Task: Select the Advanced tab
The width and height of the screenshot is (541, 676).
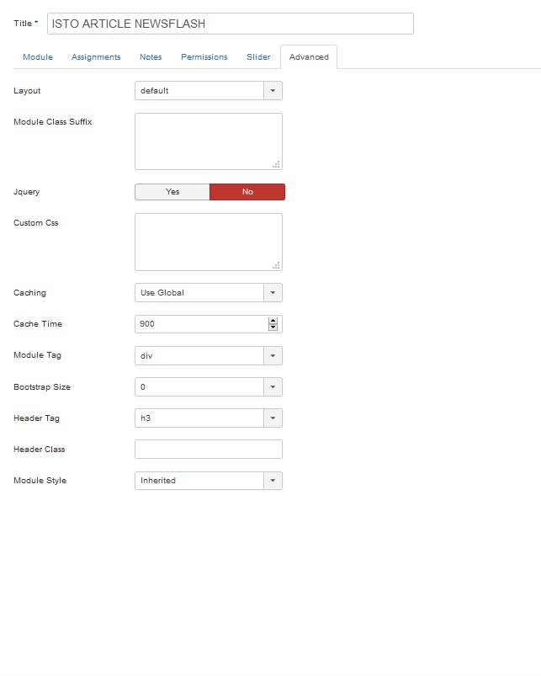Action: (309, 57)
